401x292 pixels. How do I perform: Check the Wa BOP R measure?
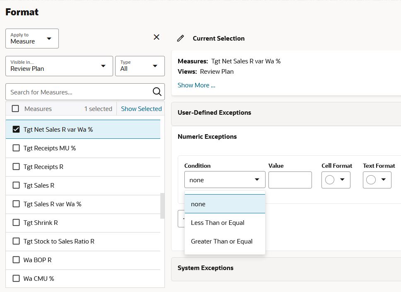coord(16,260)
